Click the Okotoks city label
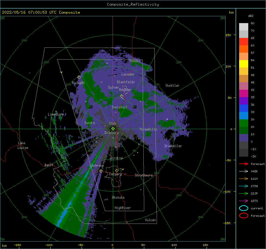The width and height of the screenshot is (266, 249). tap(118, 197)
